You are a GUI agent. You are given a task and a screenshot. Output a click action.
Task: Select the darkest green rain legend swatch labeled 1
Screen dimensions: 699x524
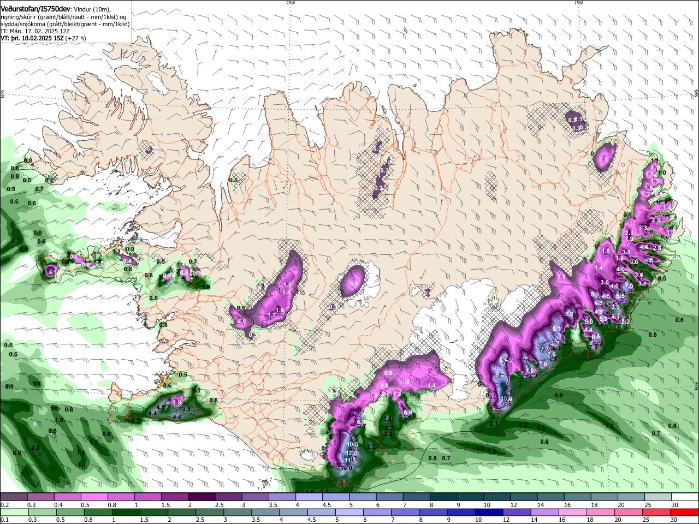[127, 512]
